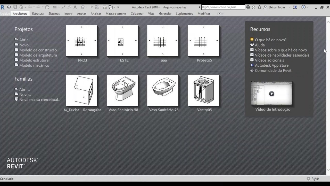Image resolution: width=330 pixels, height=186 pixels.
Task: Switch to the Inserir tab
Action: pyautogui.click(x=68, y=14)
